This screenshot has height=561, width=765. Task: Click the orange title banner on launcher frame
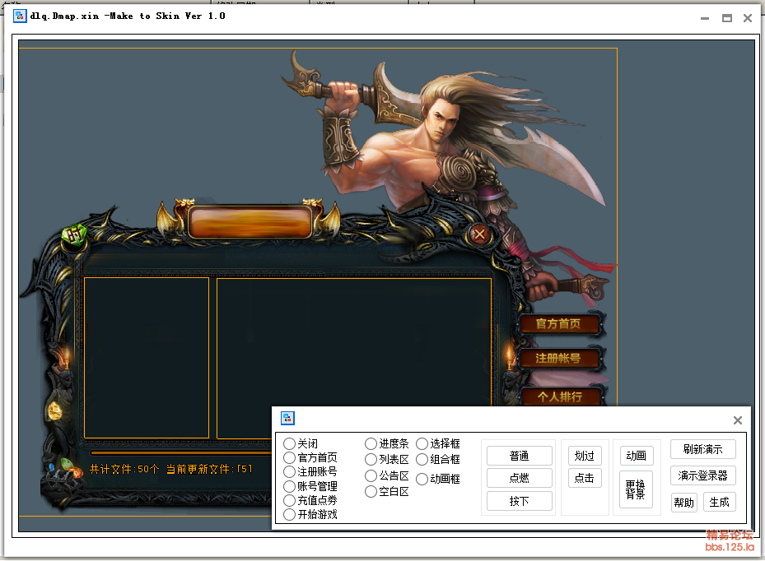tap(250, 222)
